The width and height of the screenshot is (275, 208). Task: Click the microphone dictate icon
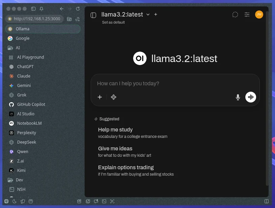click(238, 97)
